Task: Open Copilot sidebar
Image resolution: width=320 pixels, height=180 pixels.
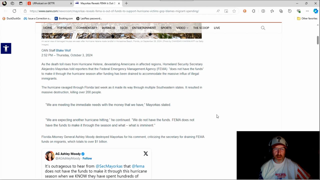Action: [x=316, y=11]
